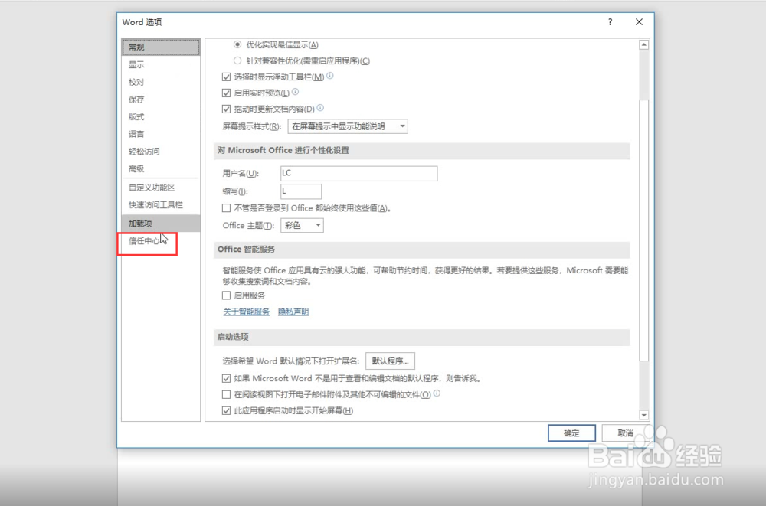This screenshot has height=506, width=766.
Task: Click the scrollbar up arrow
Action: [x=644, y=44]
